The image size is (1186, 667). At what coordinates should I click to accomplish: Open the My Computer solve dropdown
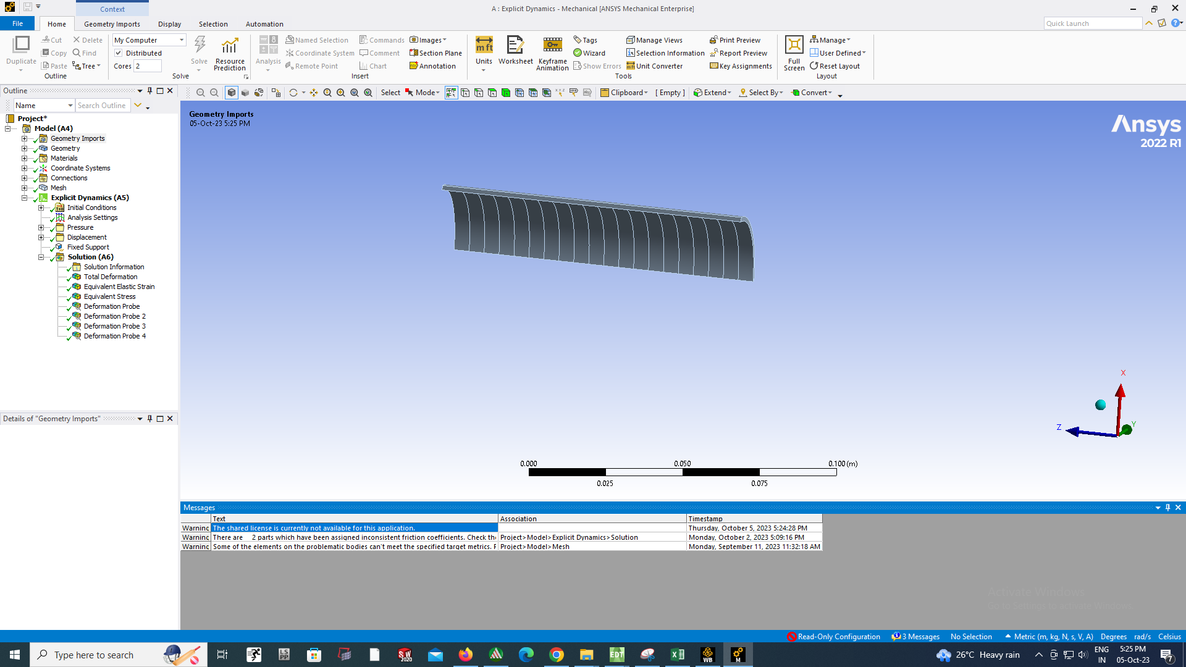point(182,40)
